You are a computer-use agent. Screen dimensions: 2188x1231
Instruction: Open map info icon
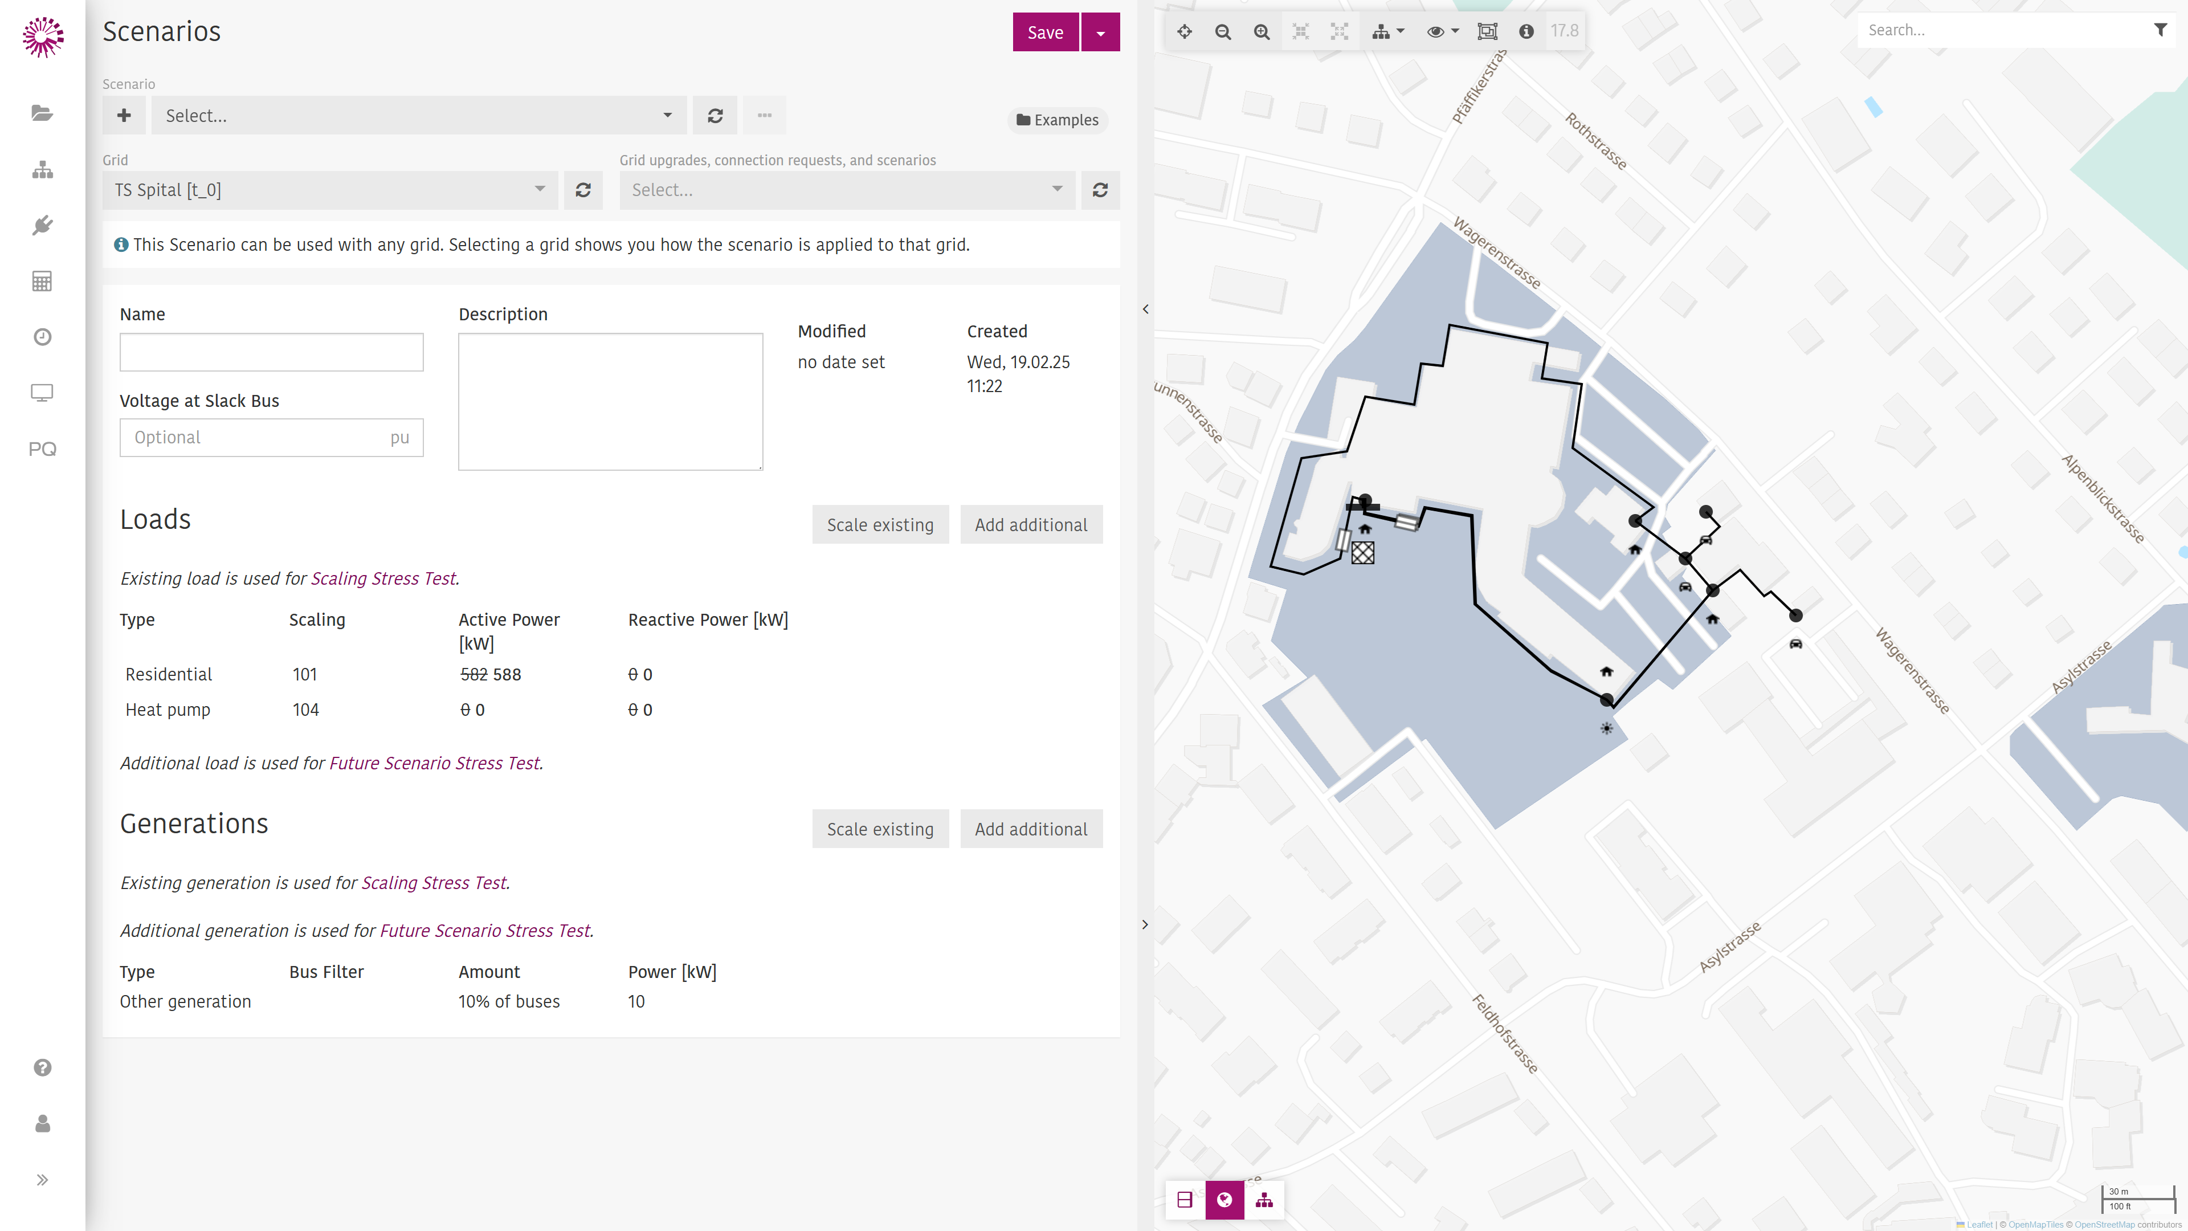(x=1526, y=31)
